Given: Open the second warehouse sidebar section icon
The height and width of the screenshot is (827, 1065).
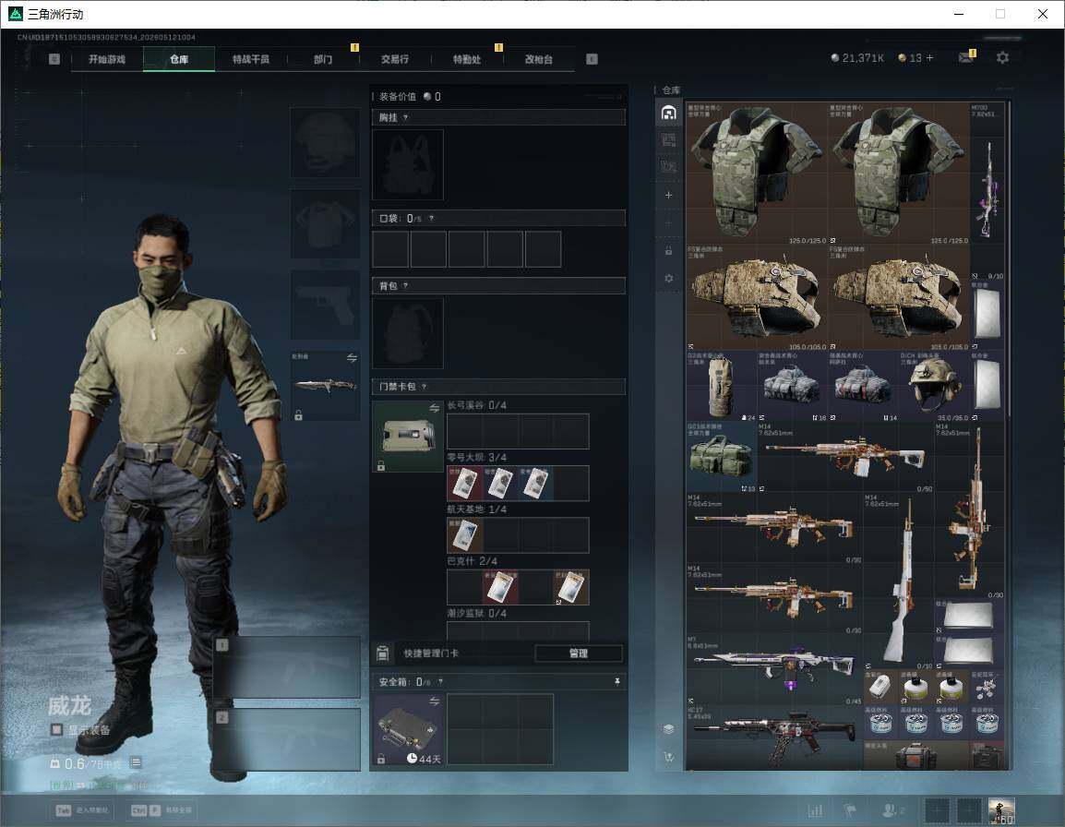Looking at the screenshot, I should [x=668, y=140].
